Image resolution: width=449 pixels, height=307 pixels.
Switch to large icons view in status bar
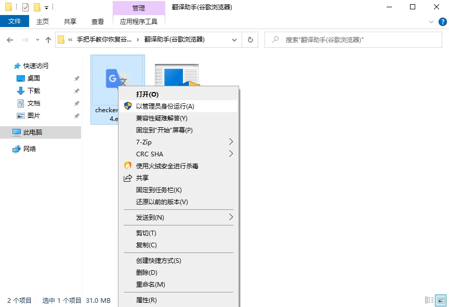pyautogui.click(x=441, y=300)
